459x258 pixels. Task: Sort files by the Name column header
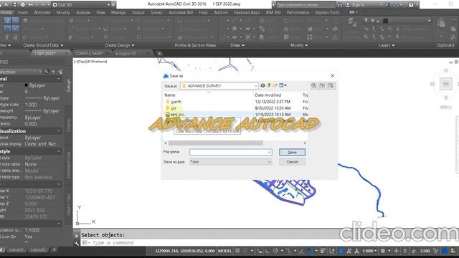pyautogui.click(x=170, y=95)
